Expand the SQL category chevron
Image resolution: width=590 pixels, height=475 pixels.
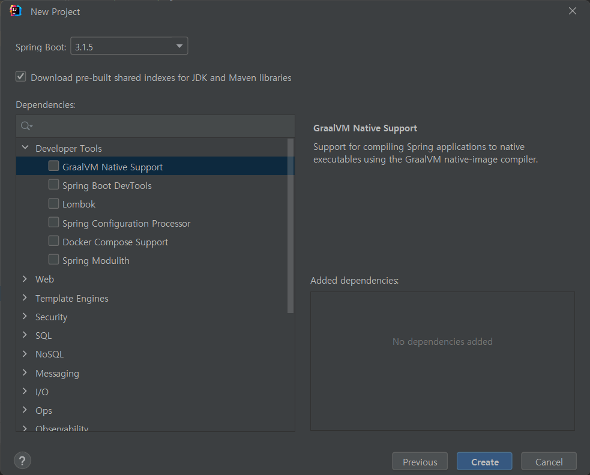pyautogui.click(x=25, y=335)
